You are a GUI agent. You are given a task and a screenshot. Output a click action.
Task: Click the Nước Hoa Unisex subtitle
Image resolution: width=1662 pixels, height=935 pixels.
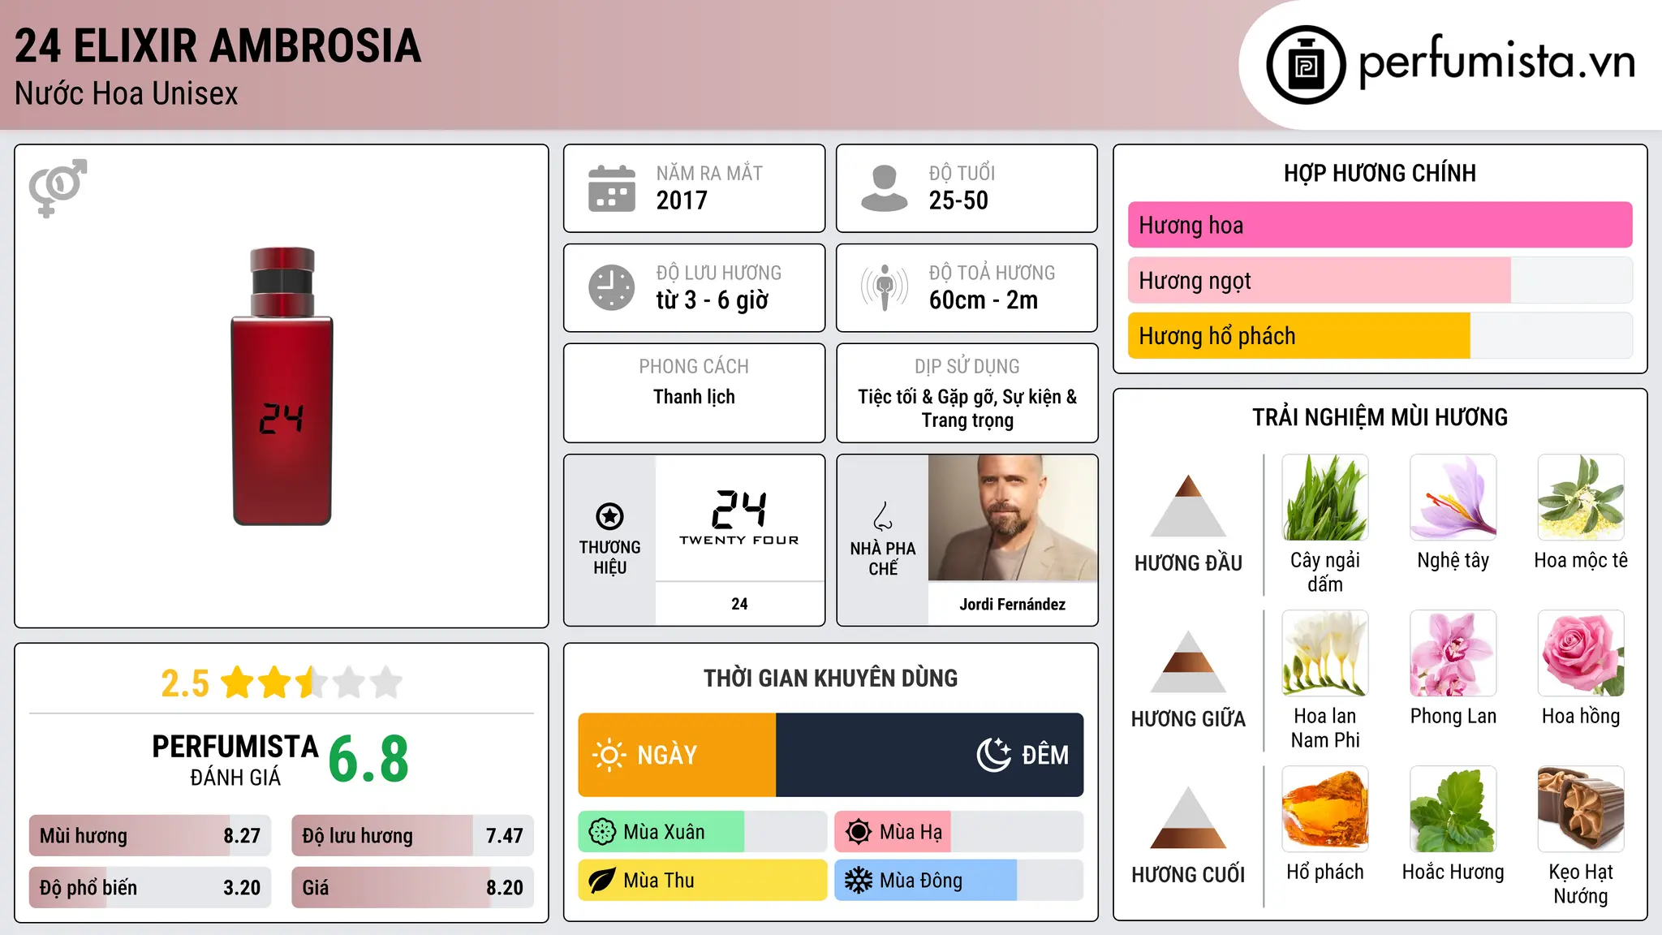coord(127,93)
